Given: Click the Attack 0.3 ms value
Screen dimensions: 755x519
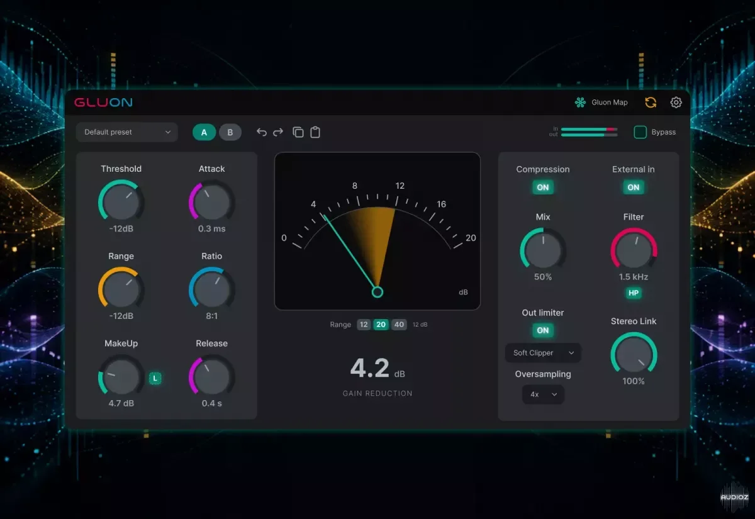Looking at the screenshot, I should click(x=211, y=229).
